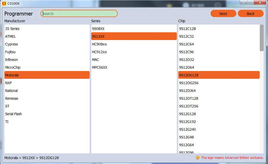Focus the Search input field

coord(79,13)
